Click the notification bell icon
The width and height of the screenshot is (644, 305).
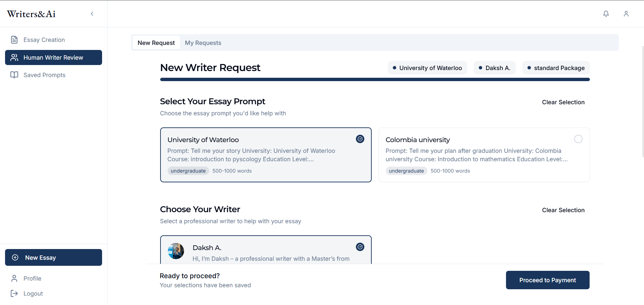pos(606,14)
